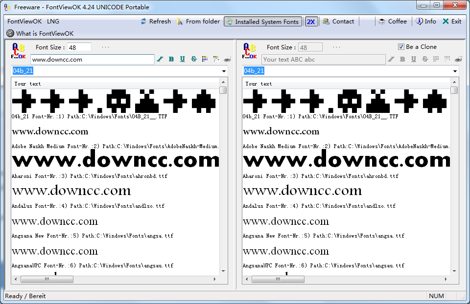Click the ABC FontViewOK logo in left panel
Image resolution: width=470 pixels, height=304 pixels.
(x=18, y=51)
